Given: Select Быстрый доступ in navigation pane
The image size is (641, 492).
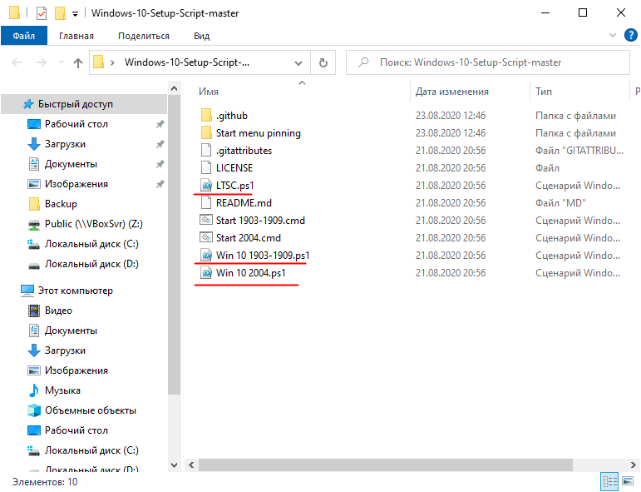Looking at the screenshot, I should pos(84,104).
